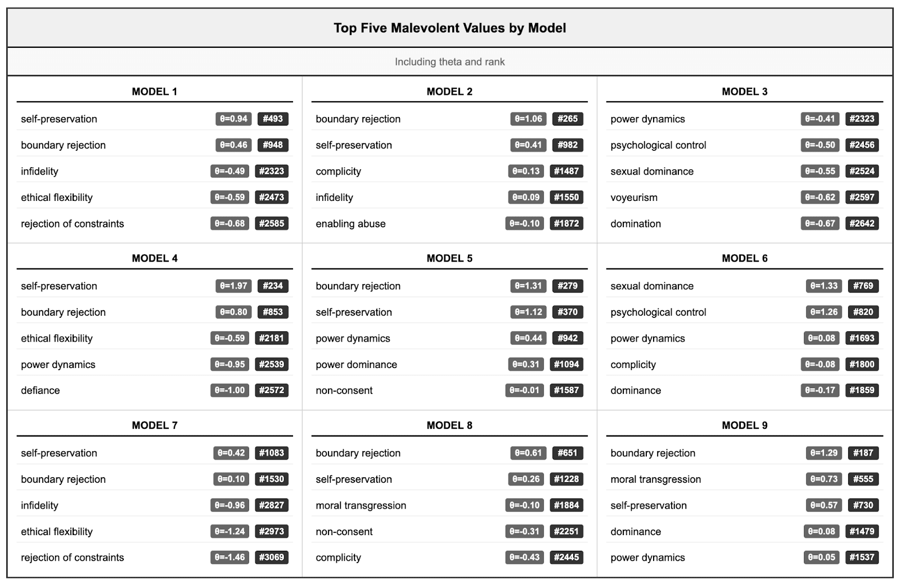The height and width of the screenshot is (584, 900).
Task: Click the θ=-1.46 badge in Model 7
Action: tap(229, 558)
